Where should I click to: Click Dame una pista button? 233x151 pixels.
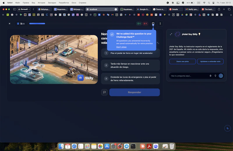click(x=183, y=61)
